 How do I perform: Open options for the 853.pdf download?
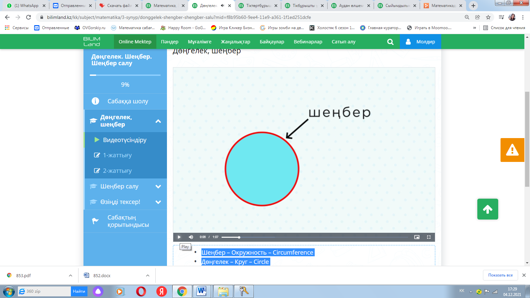coord(71,275)
